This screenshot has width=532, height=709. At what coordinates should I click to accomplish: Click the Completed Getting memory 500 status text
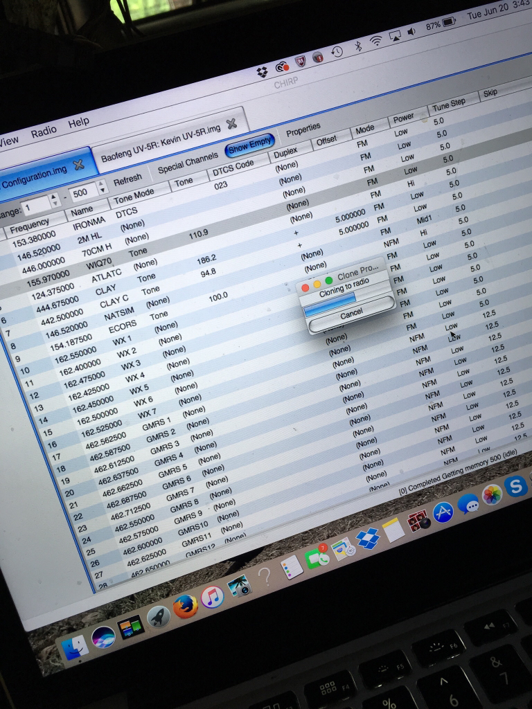(458, 473)
